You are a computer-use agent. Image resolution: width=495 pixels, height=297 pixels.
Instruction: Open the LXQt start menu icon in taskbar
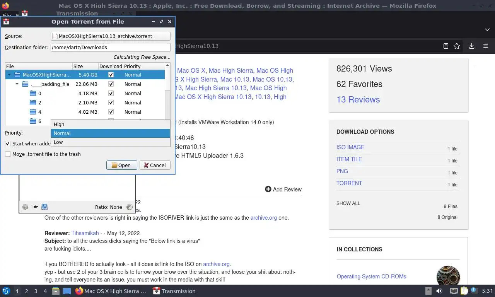tap(6, 291)
